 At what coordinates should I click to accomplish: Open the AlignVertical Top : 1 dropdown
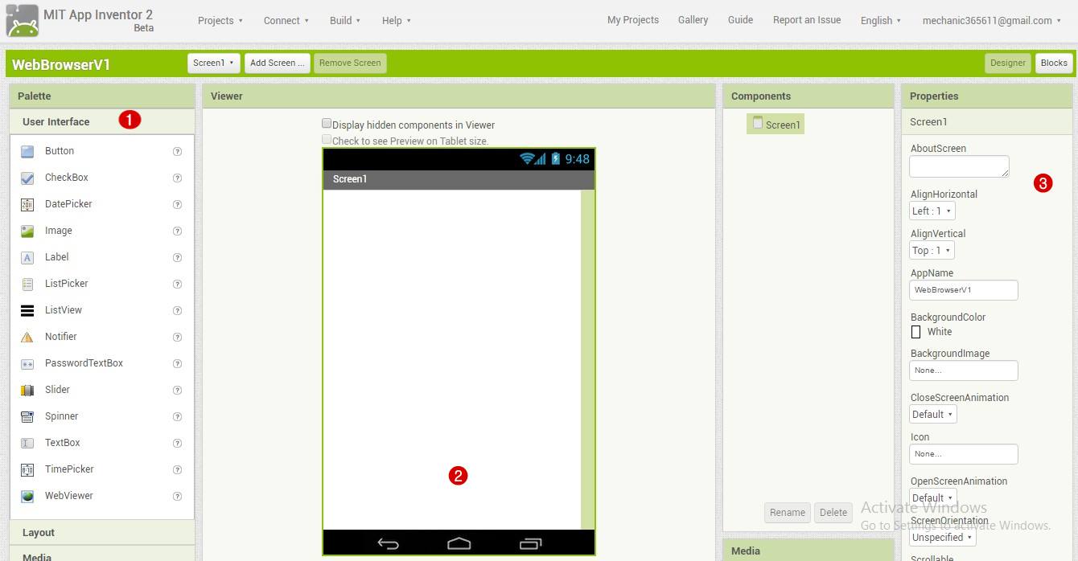pos(932,251)
